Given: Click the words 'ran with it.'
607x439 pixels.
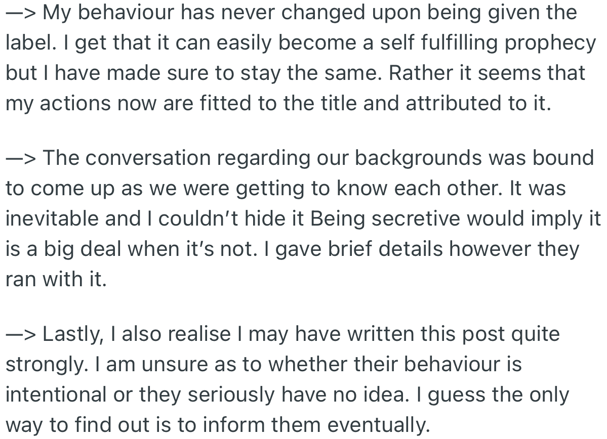Looking at the screenshot, I should [56, 279].
